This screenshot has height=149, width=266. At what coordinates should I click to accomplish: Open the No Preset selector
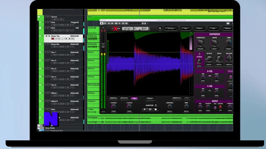(171, 28)
